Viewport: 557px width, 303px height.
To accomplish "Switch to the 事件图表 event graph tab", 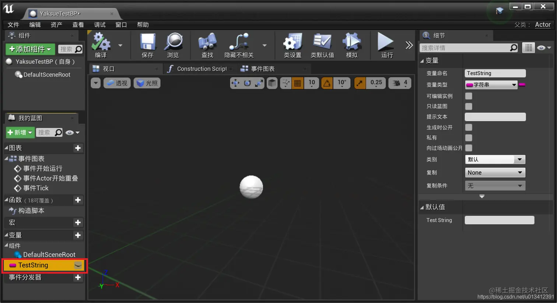I will coord(274,69).
